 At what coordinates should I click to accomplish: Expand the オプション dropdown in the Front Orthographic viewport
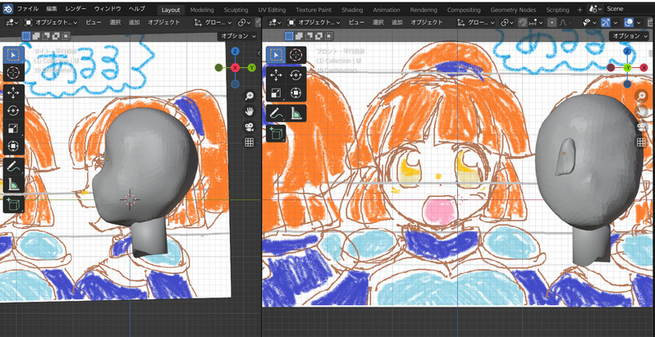[x=630, y=36]
